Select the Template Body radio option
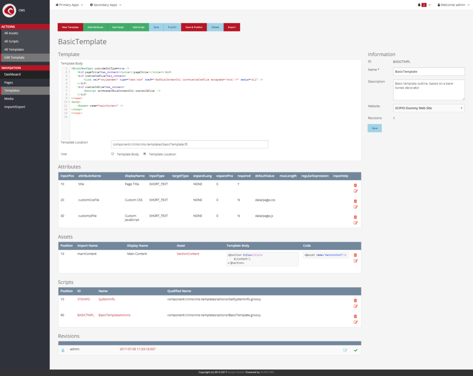The height and width of the screenshot is (376, 473). pyautogui.click(x=113, y=154)
